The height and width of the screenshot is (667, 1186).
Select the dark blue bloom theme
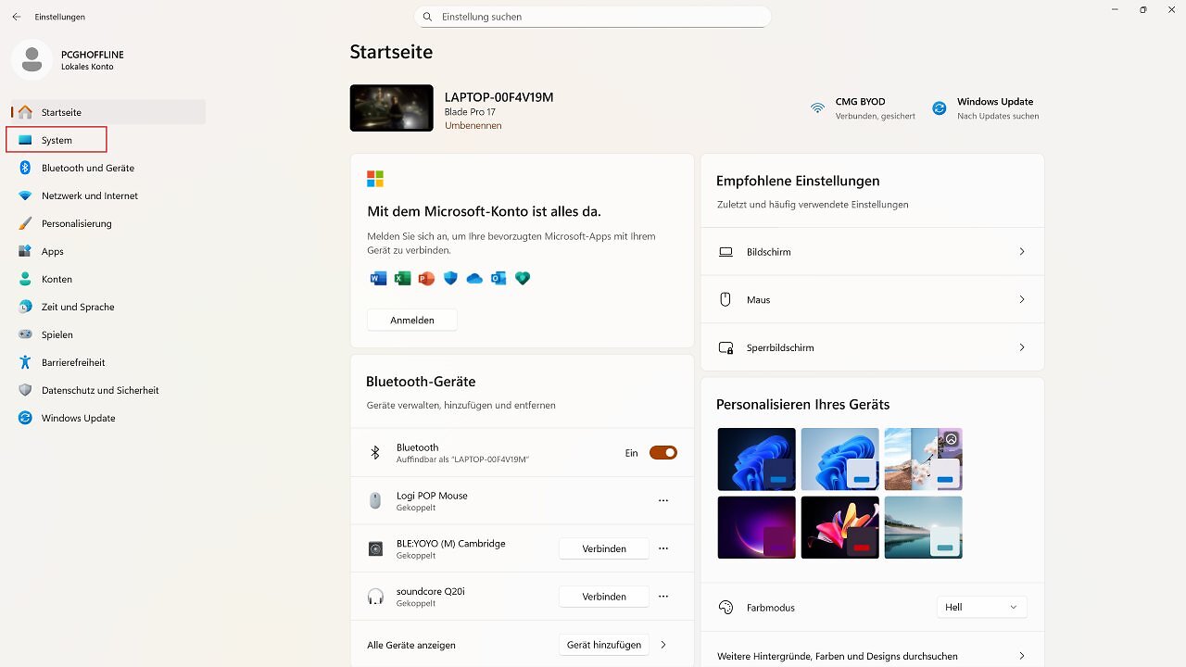(756, 459)
